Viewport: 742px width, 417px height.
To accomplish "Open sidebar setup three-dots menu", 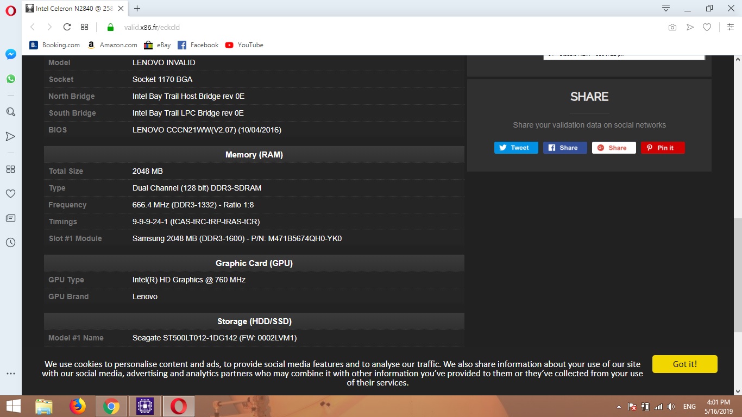I will [x=10, y=374].
